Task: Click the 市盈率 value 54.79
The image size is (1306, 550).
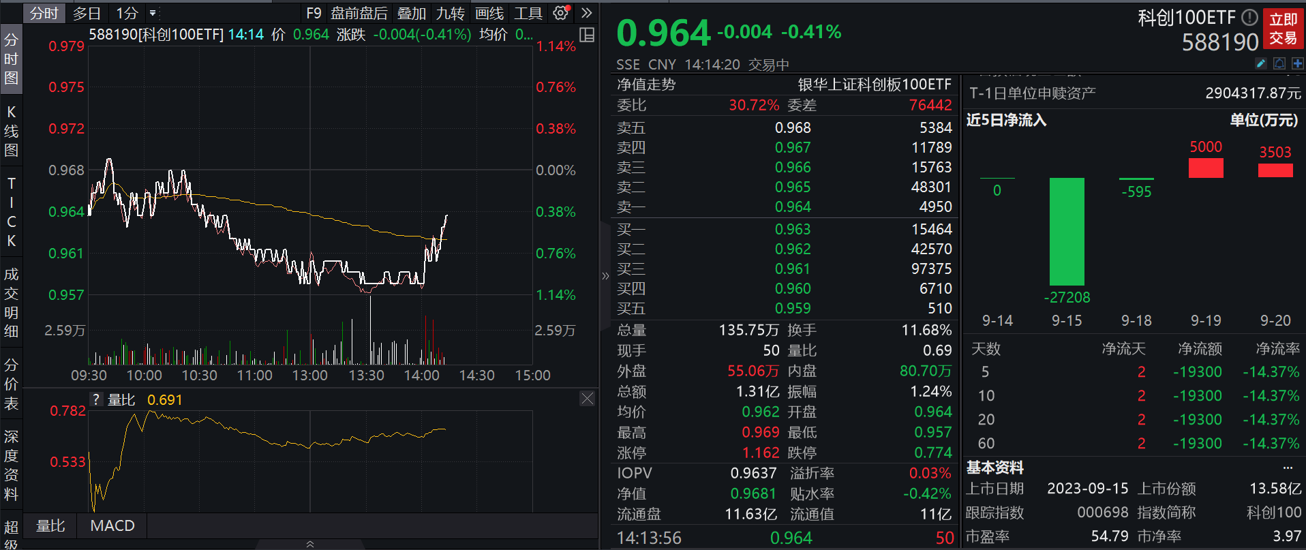Action: click(1110, 536)
